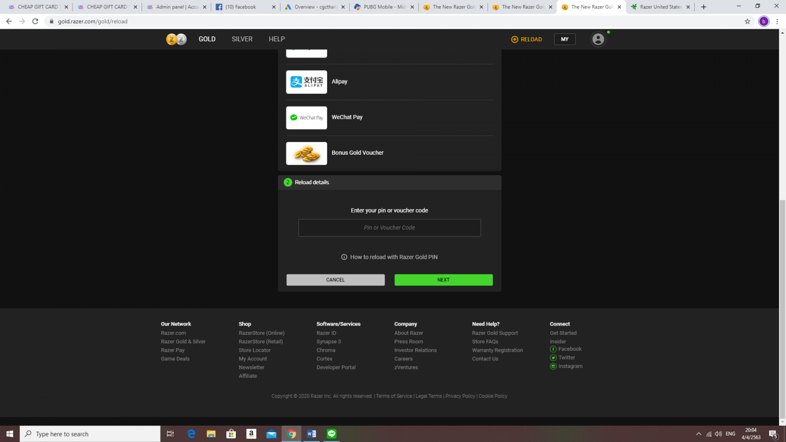Open File Explorer from taskbar
This screenshot has width=786, height=442.
(x=211, y=434)
